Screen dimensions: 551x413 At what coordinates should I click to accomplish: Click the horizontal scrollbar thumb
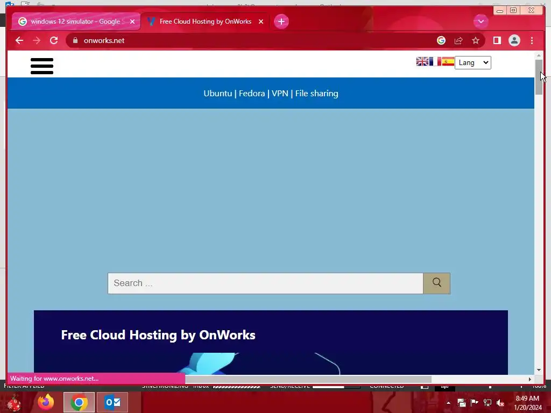pyautogui.click(x=308, y=379)
